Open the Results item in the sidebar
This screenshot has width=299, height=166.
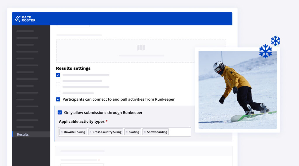click(x=23, y=134)
